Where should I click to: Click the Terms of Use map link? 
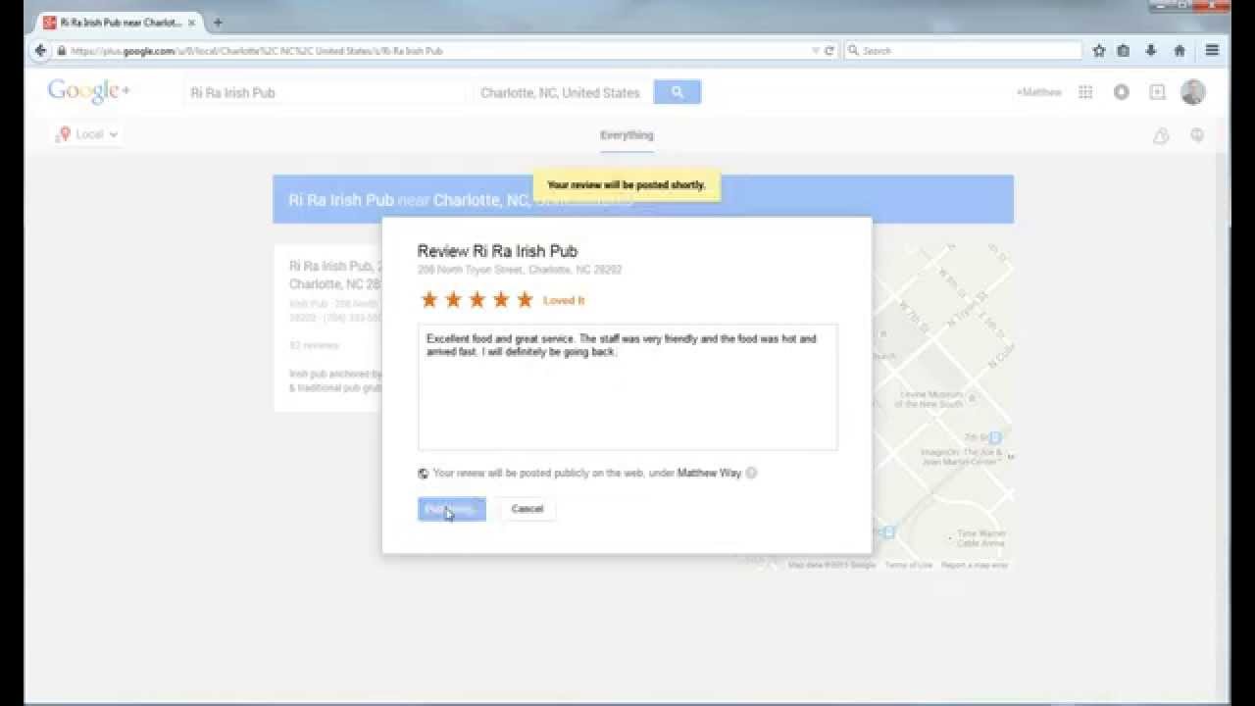[909, 565]
